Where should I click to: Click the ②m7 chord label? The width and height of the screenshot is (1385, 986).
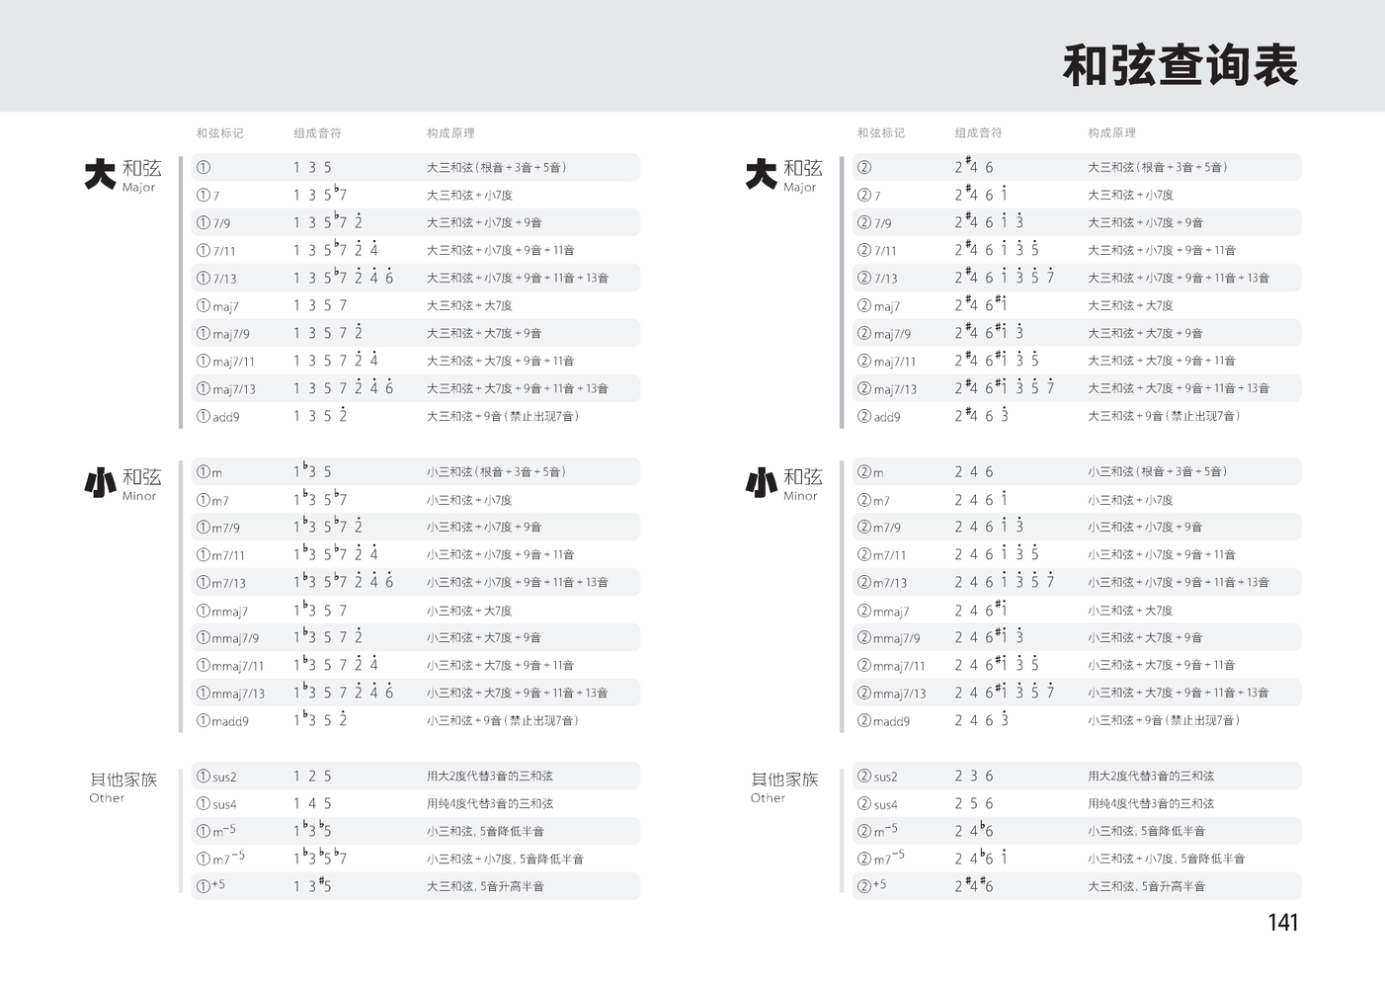(x=873, y=501)
